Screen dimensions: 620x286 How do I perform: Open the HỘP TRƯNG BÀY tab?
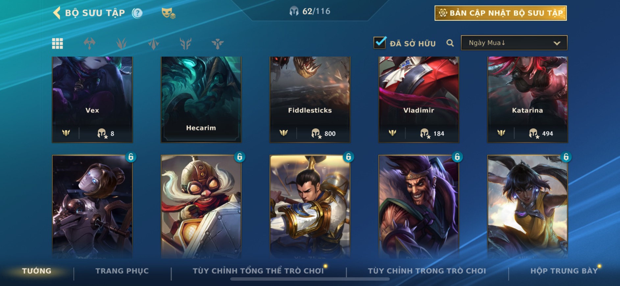click(x=564, y=271)
